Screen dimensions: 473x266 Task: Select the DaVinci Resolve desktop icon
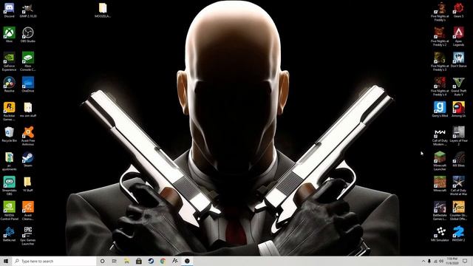9,84
